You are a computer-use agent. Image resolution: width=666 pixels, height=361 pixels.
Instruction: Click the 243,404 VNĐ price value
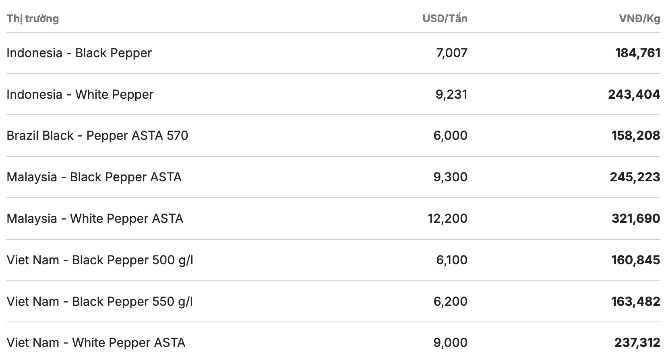[x=634, y=95]
